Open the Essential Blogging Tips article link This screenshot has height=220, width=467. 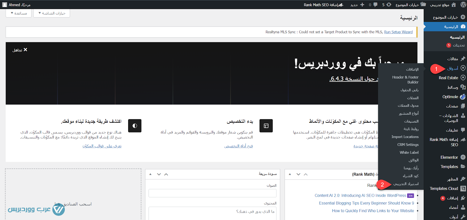pyautogui.click(x=366, y=203)
